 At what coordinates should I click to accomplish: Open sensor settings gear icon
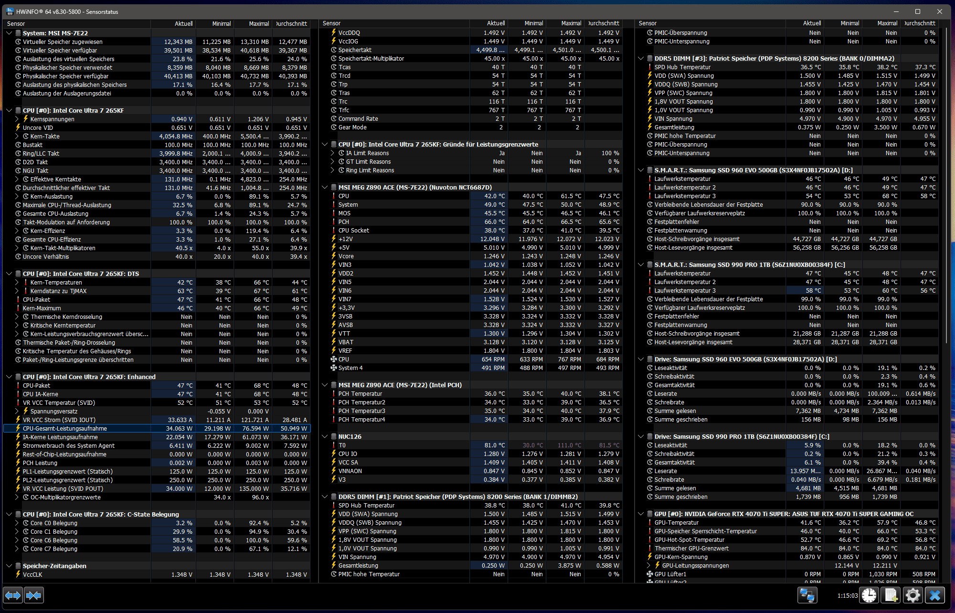913,595
